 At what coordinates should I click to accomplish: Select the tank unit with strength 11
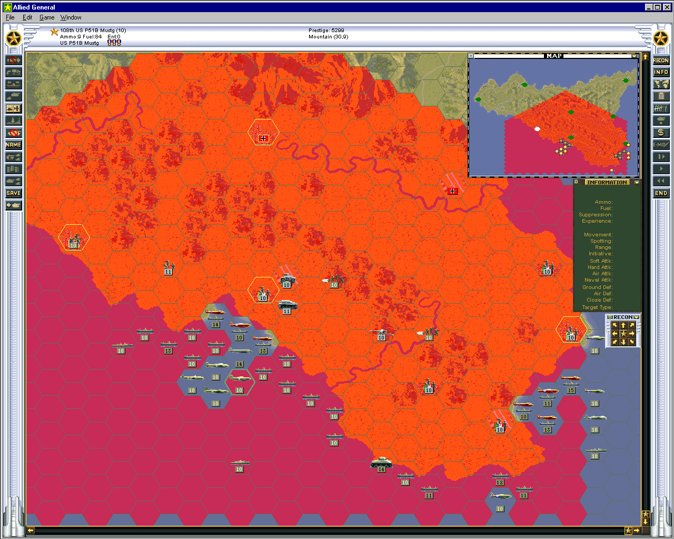(x=287, y=306)
